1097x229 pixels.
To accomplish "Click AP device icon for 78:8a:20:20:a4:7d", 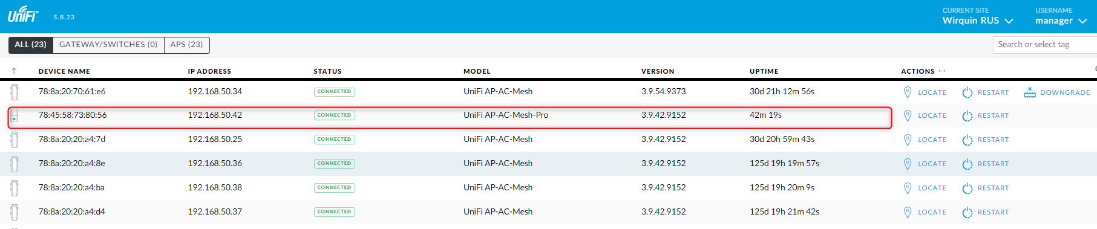I will click(15, 140).
